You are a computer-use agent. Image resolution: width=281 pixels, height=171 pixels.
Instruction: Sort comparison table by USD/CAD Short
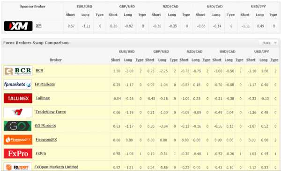217,60
